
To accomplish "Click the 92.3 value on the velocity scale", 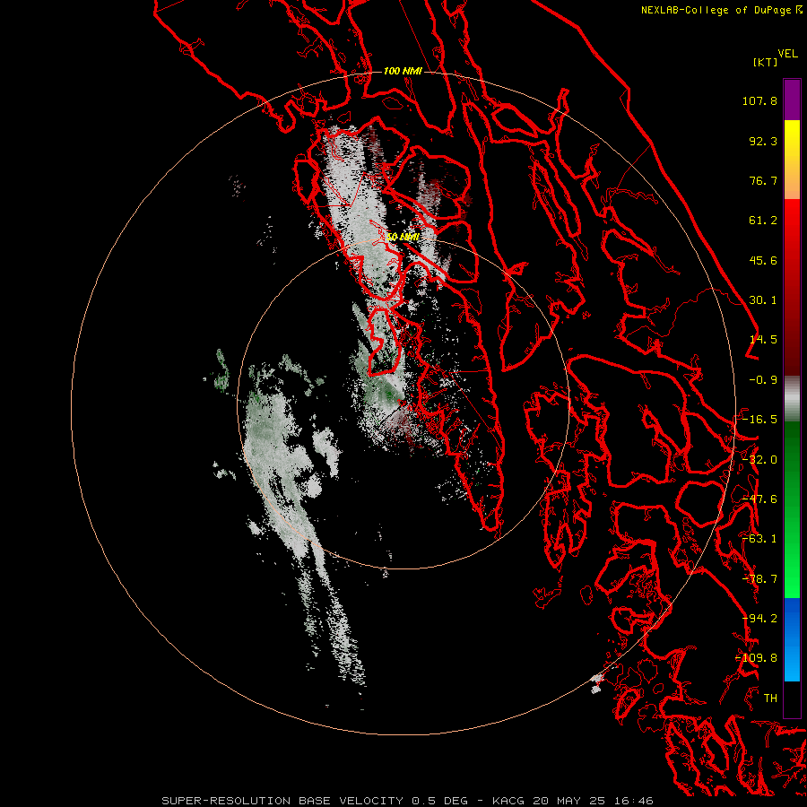I will pyautogui.click(x=763, y=141).
